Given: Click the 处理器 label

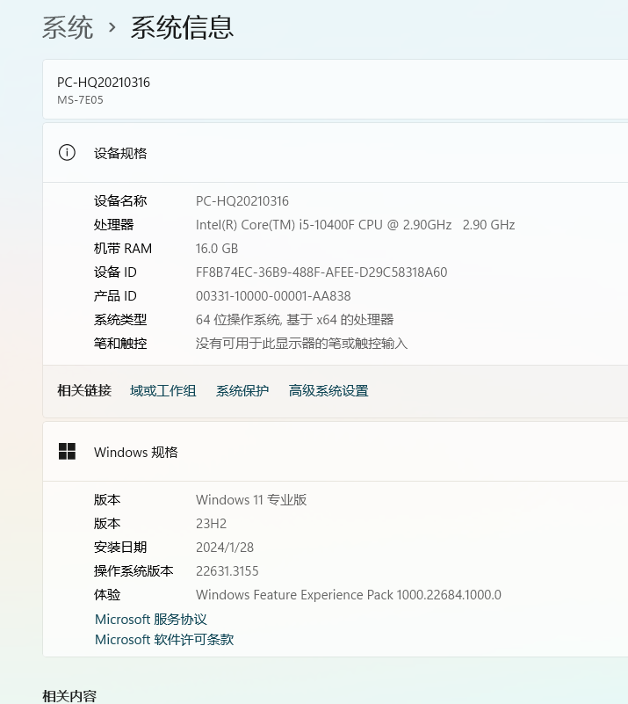Looking at the screenshot, I should coord(114,224).
